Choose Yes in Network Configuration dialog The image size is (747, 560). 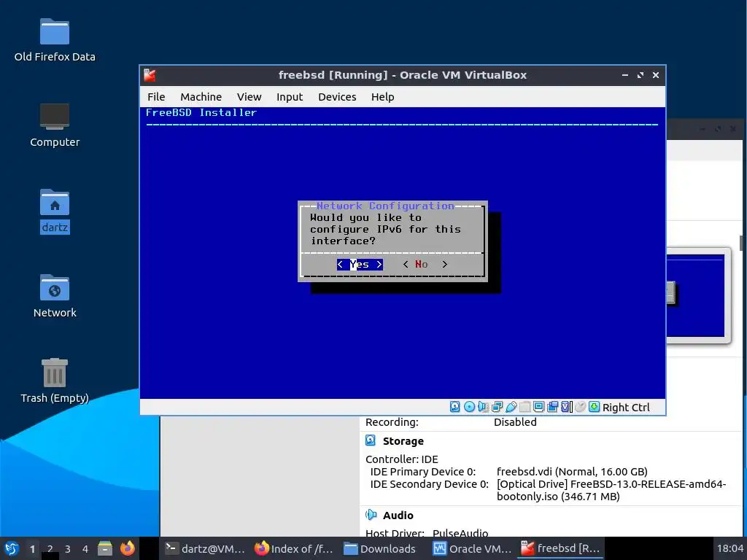[x=360, y=264]
